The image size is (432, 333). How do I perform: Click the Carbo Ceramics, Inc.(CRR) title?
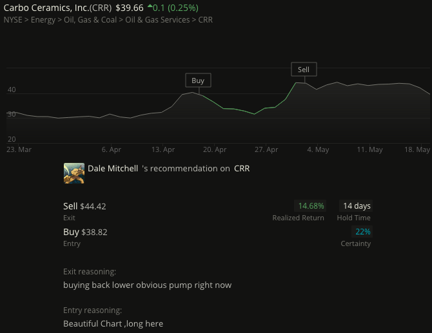[57, 8]
